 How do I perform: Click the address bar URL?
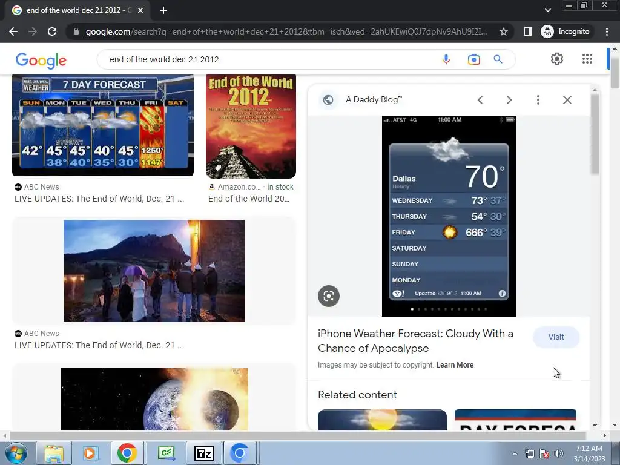(x=286, y=31)
